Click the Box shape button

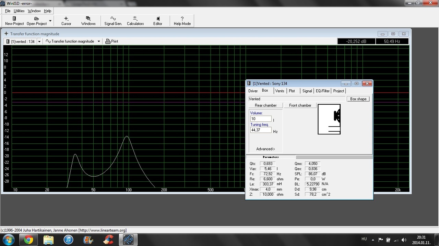[358, 99]
